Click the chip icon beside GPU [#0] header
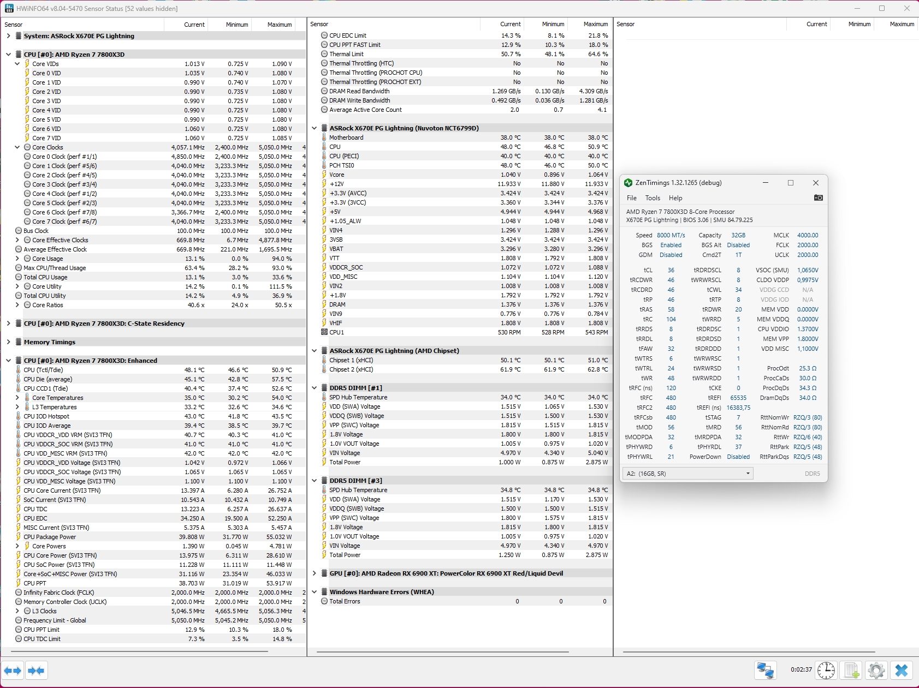Screen dimensions: 919x688 (324, 573)
